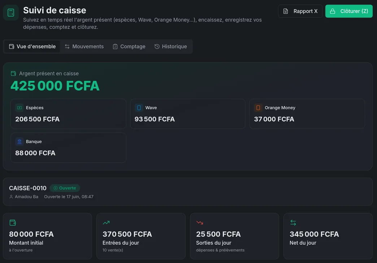Click the Clôturer (Z) button
Image resolution: width=377 pixels, height=263 pixels.
[349, 11]
